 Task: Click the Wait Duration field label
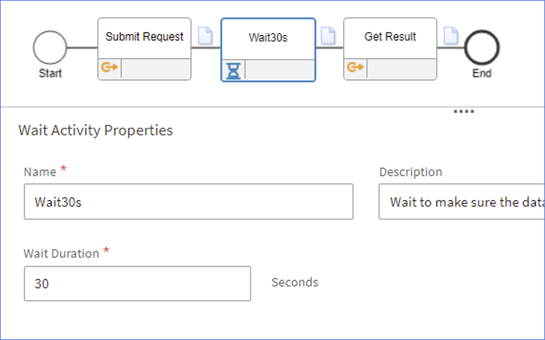coord(61,254)
